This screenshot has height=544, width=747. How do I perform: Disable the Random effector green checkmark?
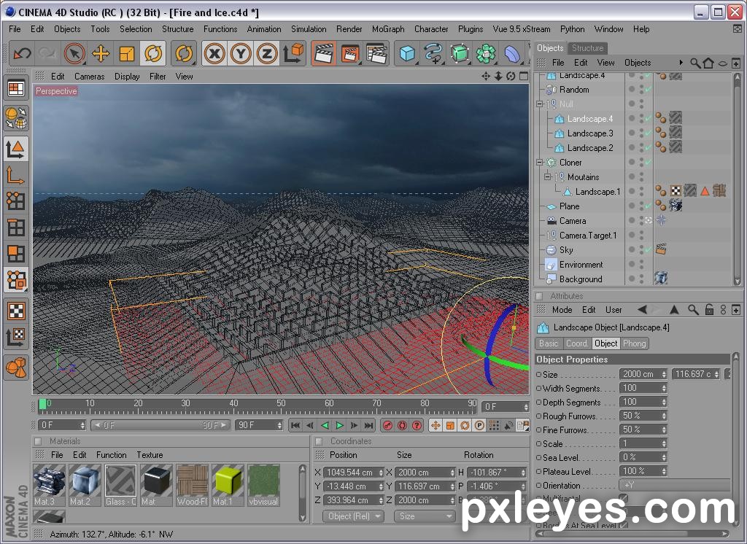click(x=648, y=90)
